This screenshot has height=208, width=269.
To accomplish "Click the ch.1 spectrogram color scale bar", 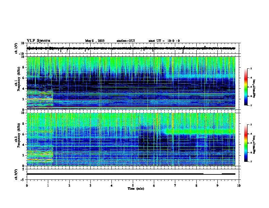I will click(246, 87).
